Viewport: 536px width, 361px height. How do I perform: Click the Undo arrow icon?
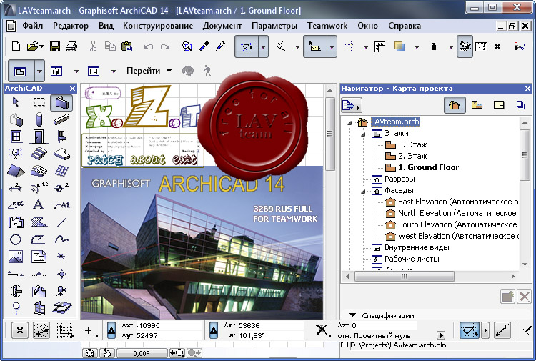pos(149,46)
